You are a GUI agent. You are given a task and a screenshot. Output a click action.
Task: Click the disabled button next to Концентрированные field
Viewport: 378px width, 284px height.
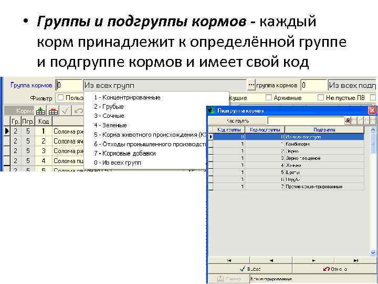click(x=228, y=279)
